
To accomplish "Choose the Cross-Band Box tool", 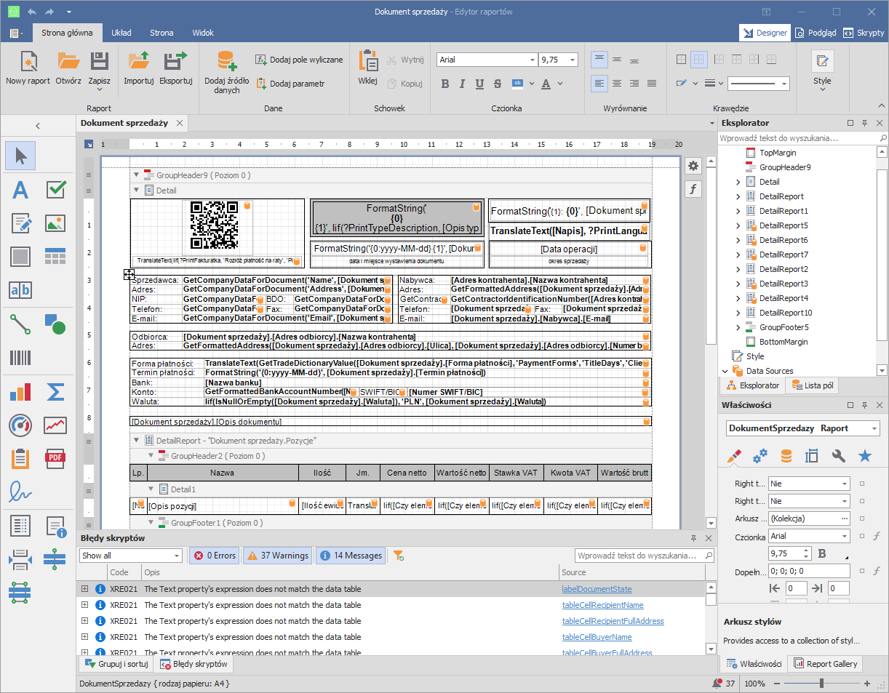I will (x=20, y=593).
